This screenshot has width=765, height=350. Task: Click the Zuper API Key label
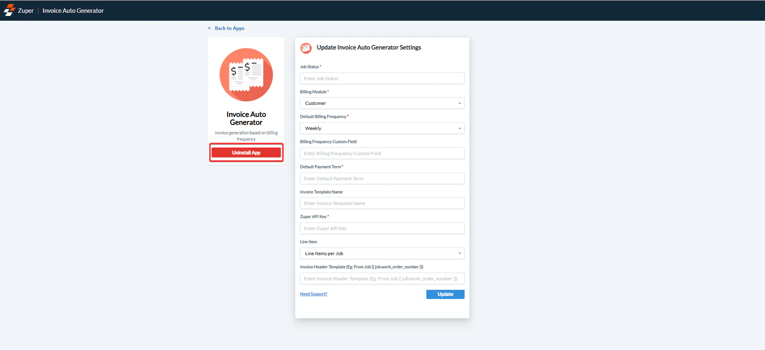pos(313,217)
